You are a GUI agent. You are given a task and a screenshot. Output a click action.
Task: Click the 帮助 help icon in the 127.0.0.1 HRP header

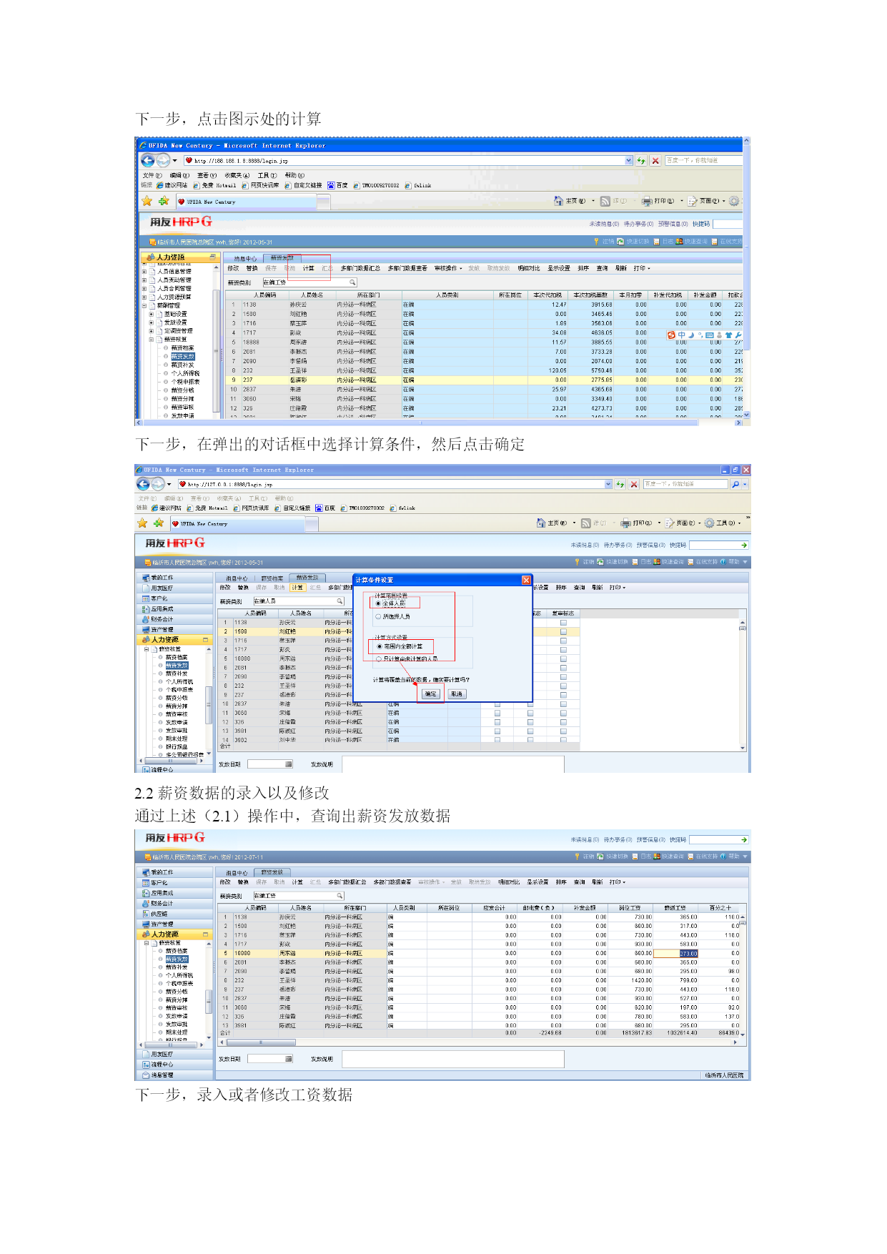click(723, 562)
